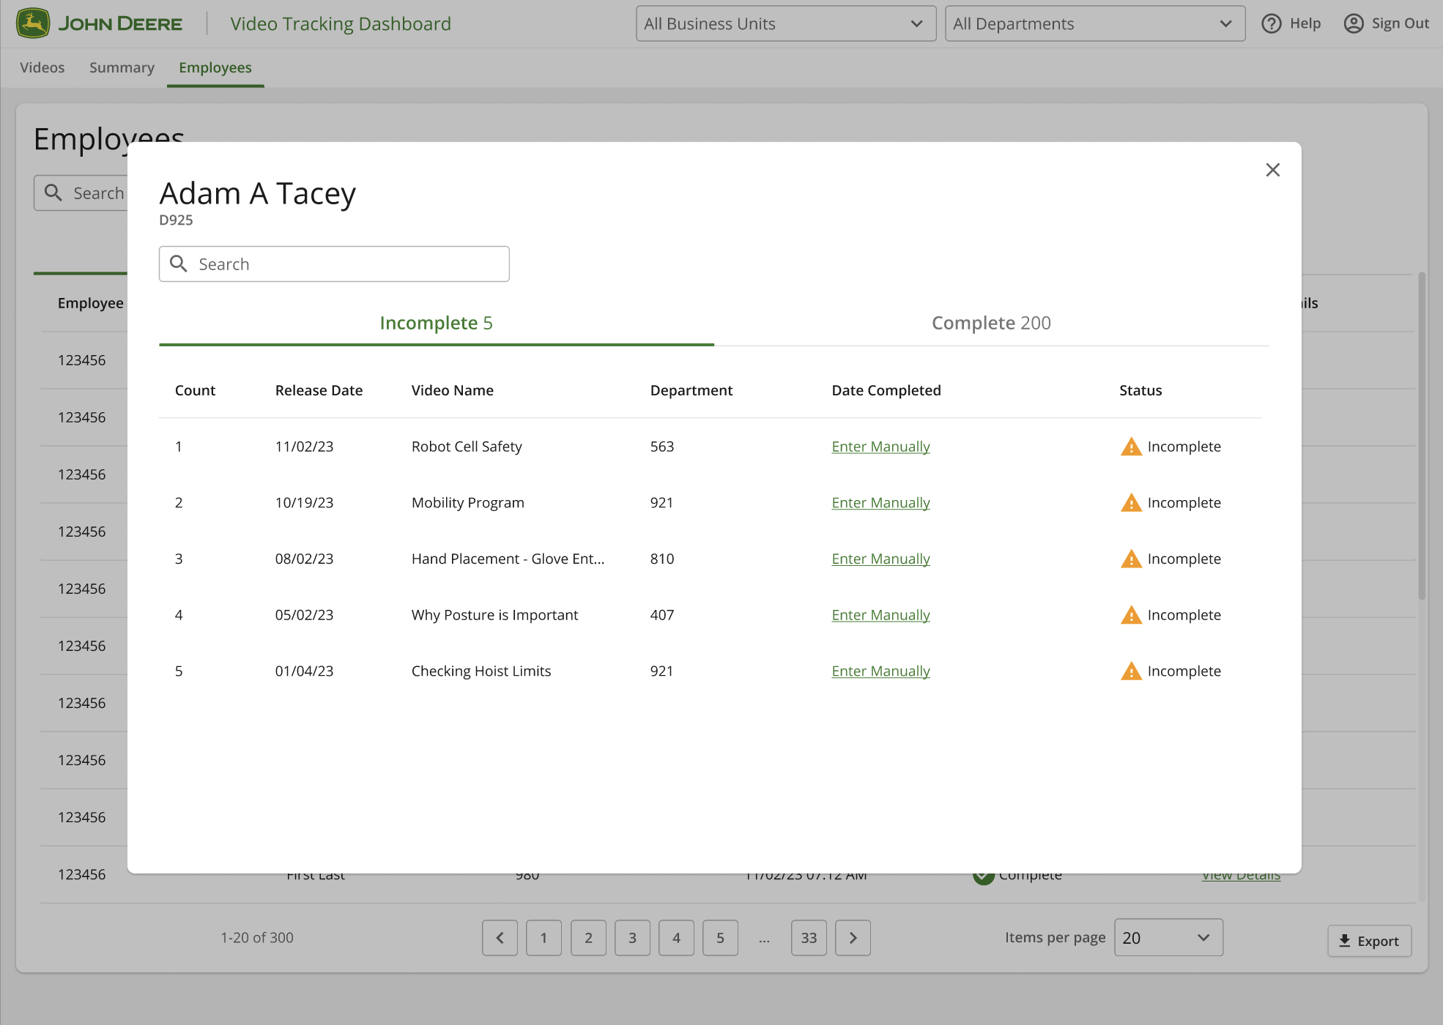Click the Mobility Program video name
The width and height of the screenshot is (1443, 1025).
[468, 503]
